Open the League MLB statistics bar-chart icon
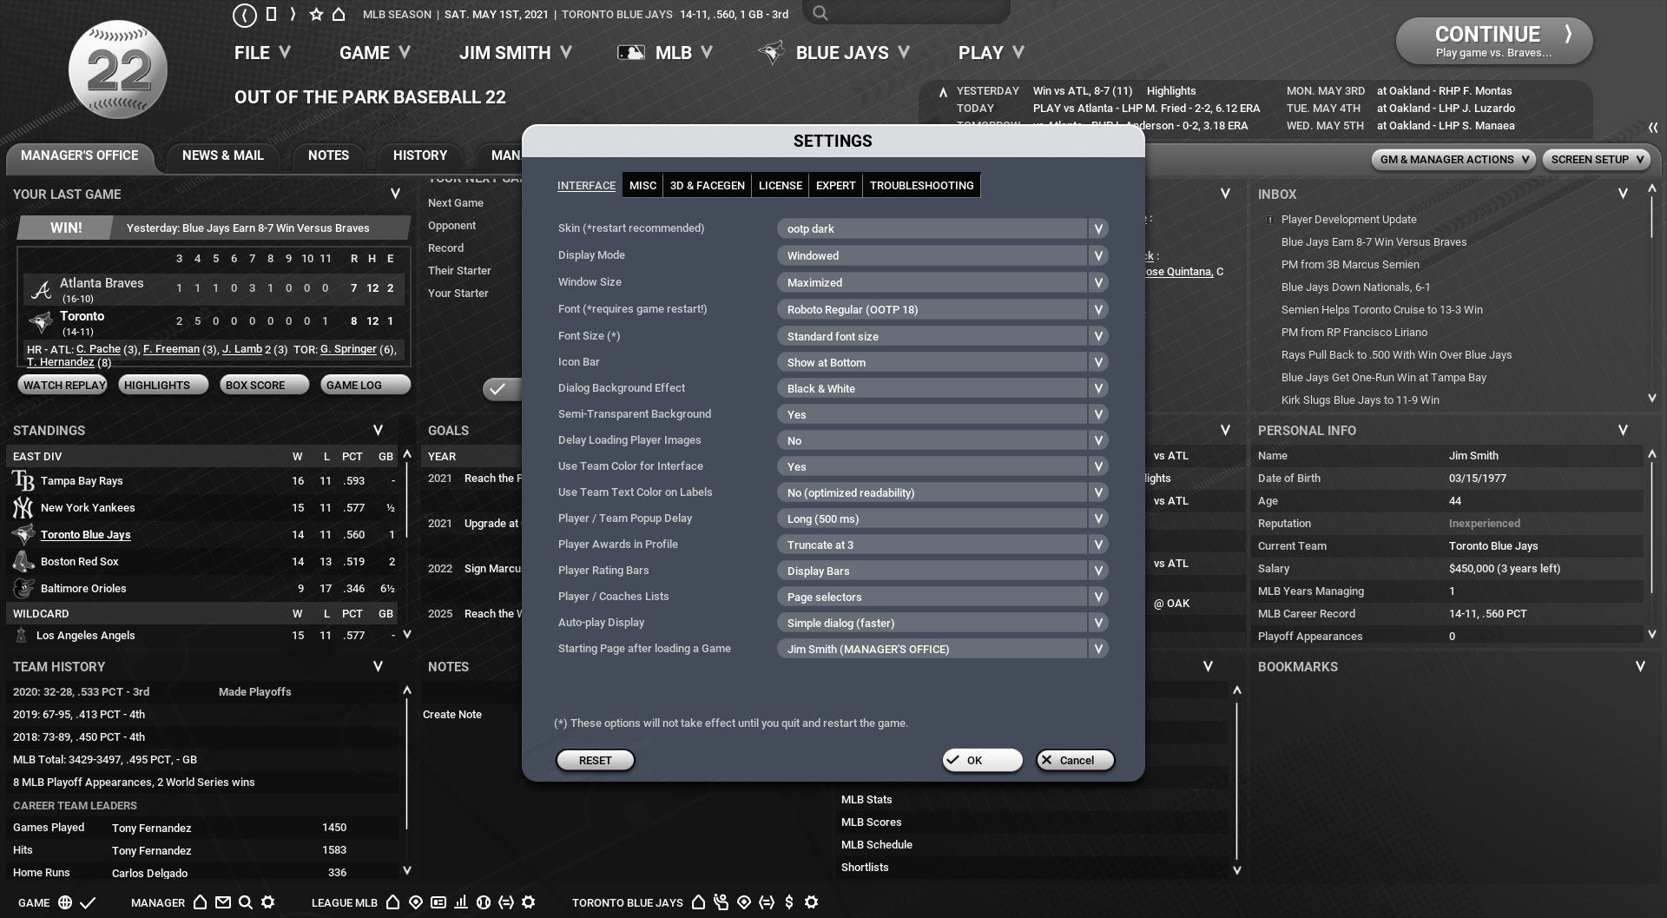1667x918 pixels. pos(461,902)
